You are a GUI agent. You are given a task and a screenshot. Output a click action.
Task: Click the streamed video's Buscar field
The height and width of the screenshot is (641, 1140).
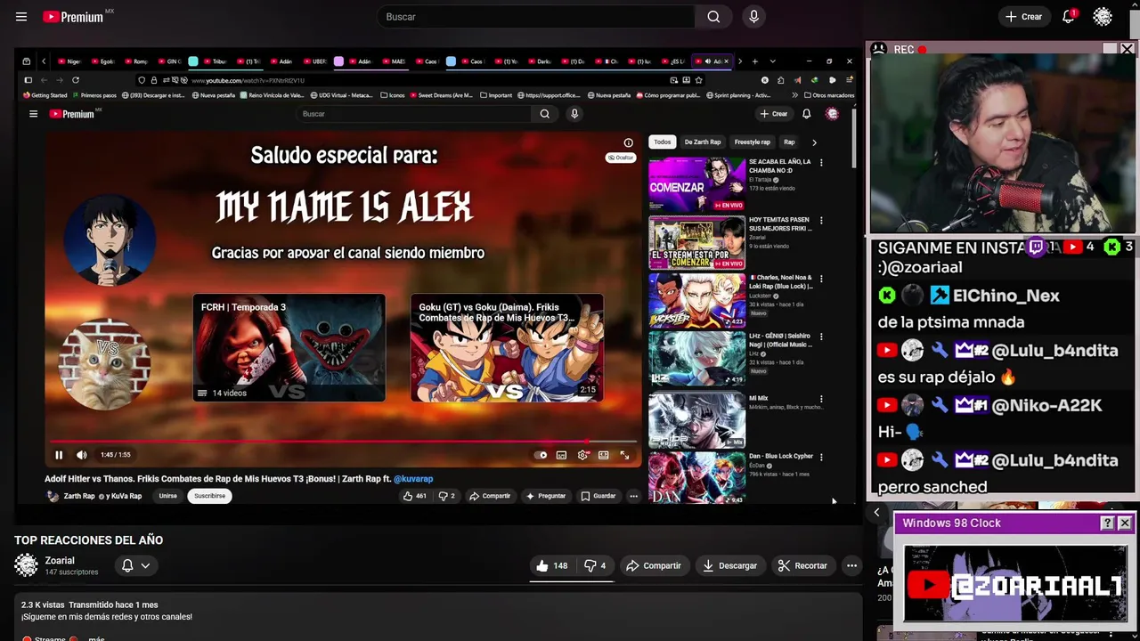(414, 114)
